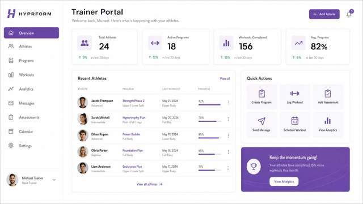Open Messages label in the sidebar

click(27, 103)
